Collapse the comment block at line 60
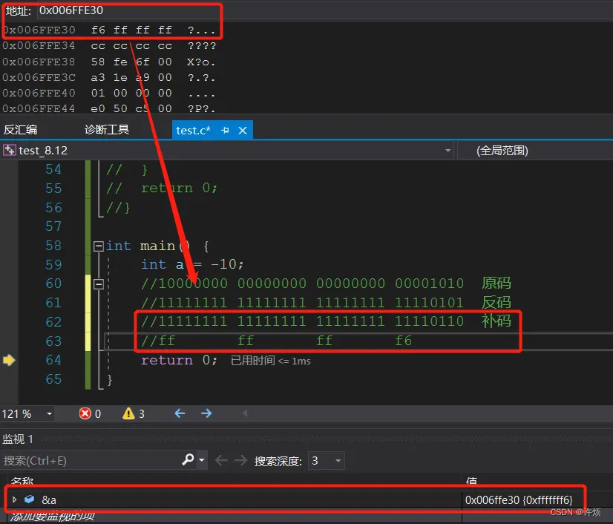The image size is (613, 524). coord(98,284)
